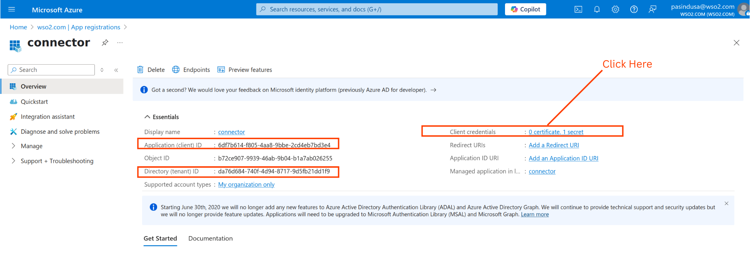This screenshot has height=262, width=750.
Task: Open the Learn more link
Action: pyautogui.click(x=535, y=214)
